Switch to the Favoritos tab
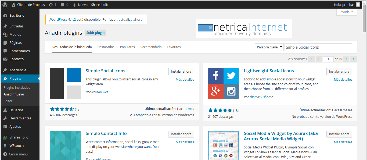The image size is (367, 160). (x=174, y=47)
